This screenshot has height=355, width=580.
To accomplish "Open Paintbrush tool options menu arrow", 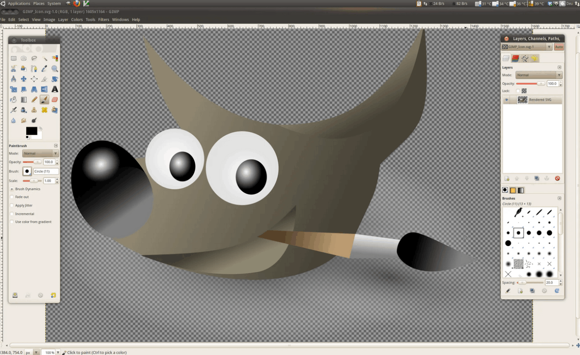I will click(x=56, y=146).
